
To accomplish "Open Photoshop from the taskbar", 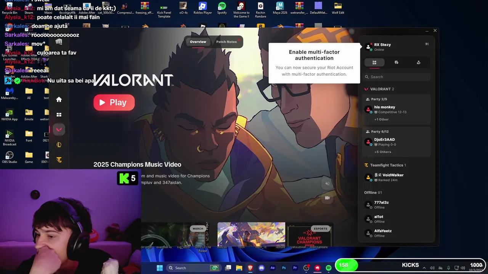I will coord(284,268).
